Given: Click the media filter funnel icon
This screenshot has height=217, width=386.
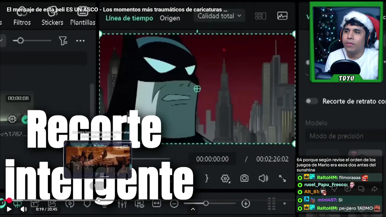Looking at the screenshot, I should [63, 40].
